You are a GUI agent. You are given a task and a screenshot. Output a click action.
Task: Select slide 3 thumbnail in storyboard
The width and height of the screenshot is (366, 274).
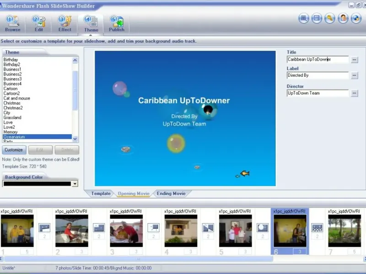[126, 231]
